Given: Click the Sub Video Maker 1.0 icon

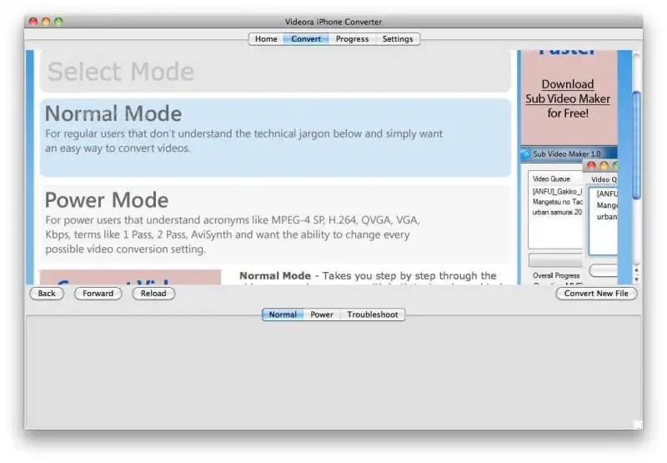Looking at the screenshot, I should pyautogui.click(x=526, y=153).
